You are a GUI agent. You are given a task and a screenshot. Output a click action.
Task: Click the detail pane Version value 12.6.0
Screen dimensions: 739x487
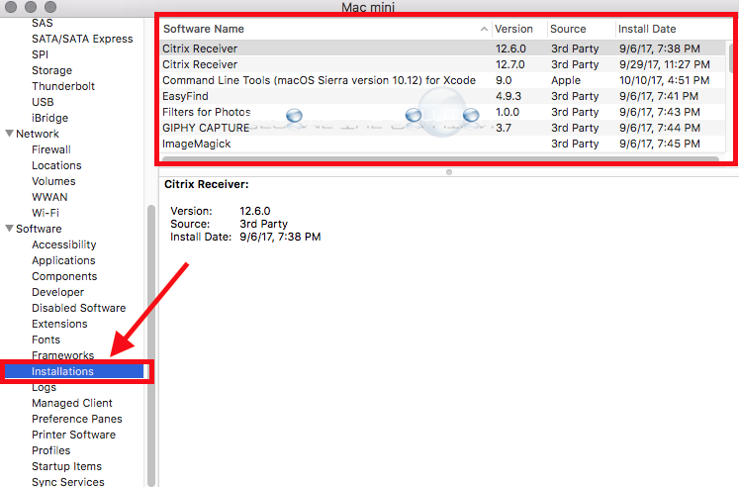point(255,211)
